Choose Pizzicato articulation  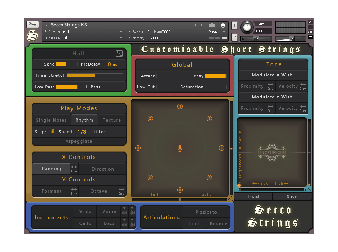click(206, 212)
